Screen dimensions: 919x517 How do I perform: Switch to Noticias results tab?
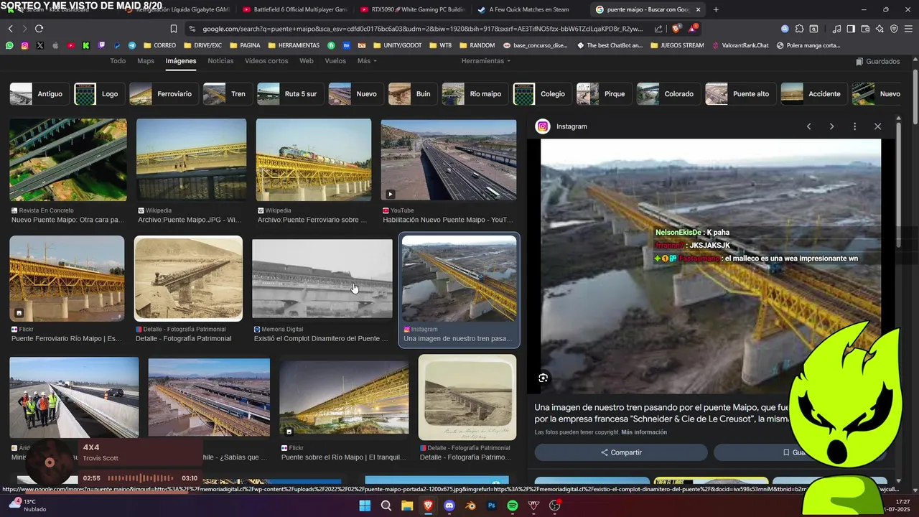click(x=220, y=61)
